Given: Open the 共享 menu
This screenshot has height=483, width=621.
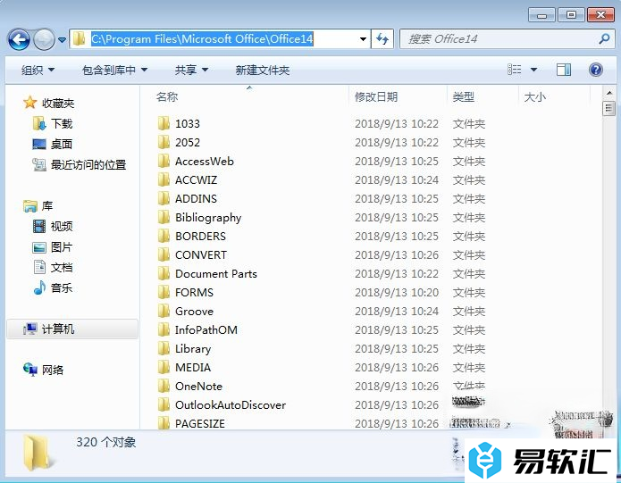Looking at the screenshot, I should click(x=191, y=70).
